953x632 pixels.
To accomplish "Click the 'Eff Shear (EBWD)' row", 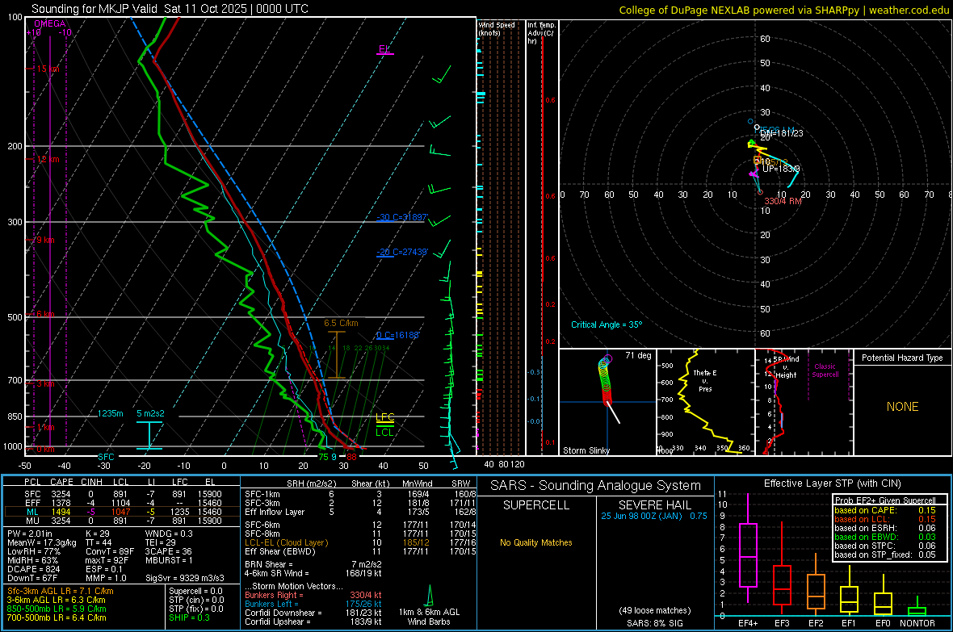I will [x=359, y=551].
